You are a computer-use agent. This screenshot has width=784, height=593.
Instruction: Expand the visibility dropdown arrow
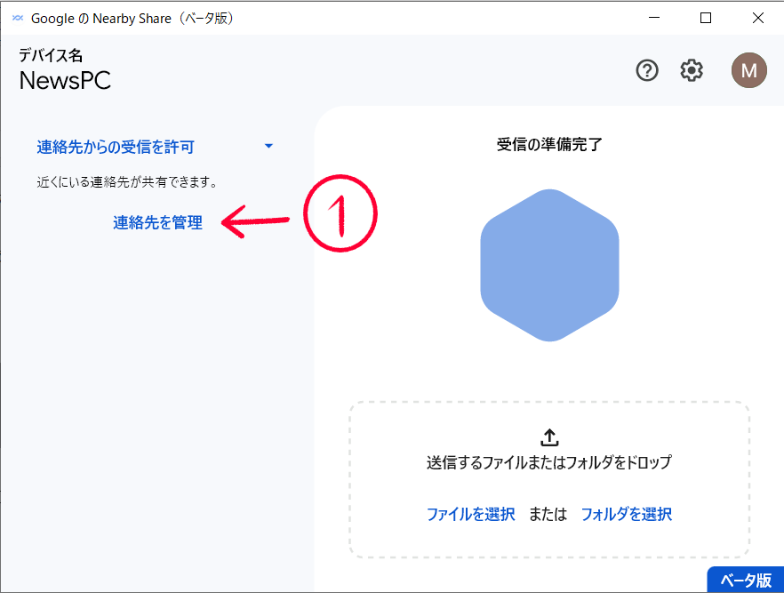click(269, 147)
